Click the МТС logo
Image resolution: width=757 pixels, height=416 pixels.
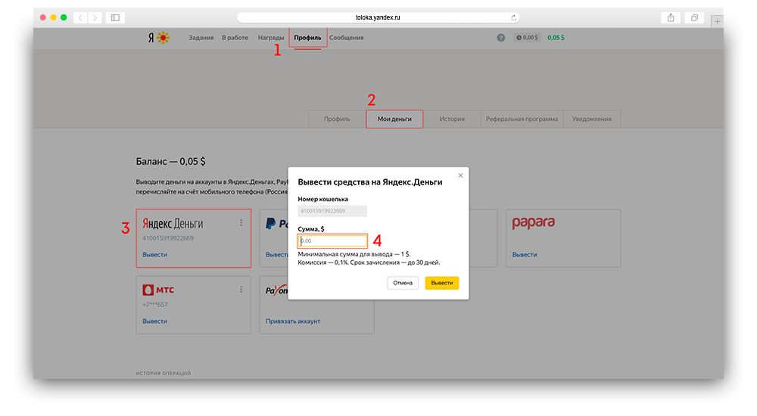point(158,290)
